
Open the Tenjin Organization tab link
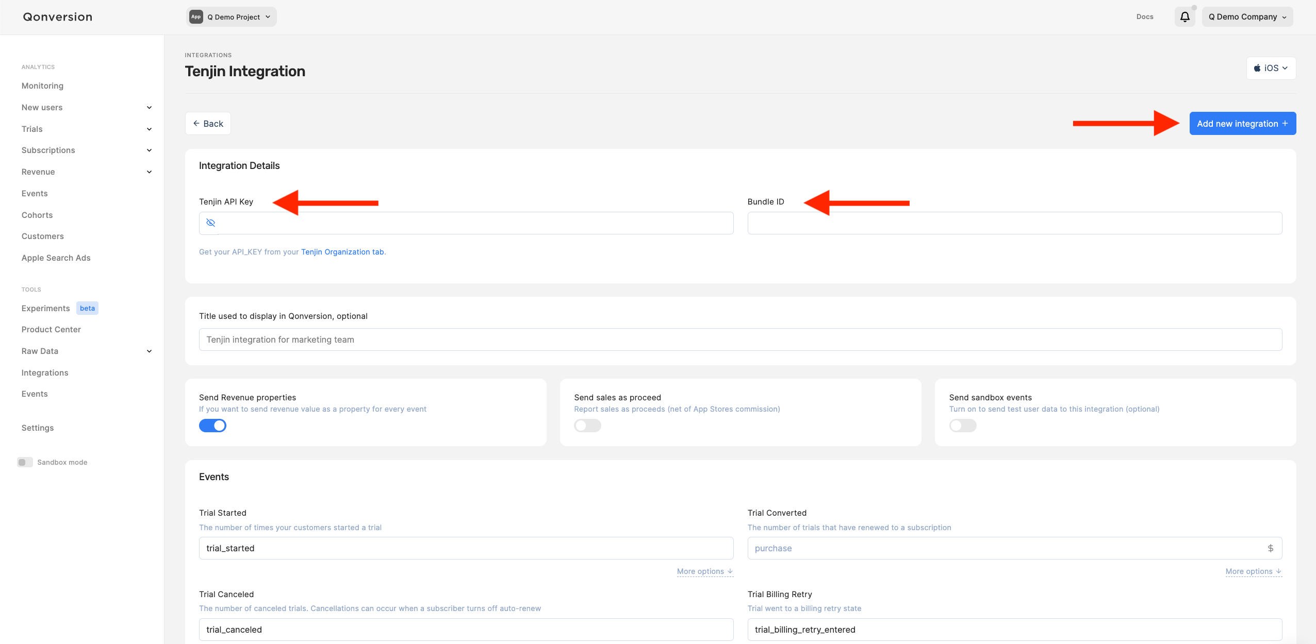point(342,252)
